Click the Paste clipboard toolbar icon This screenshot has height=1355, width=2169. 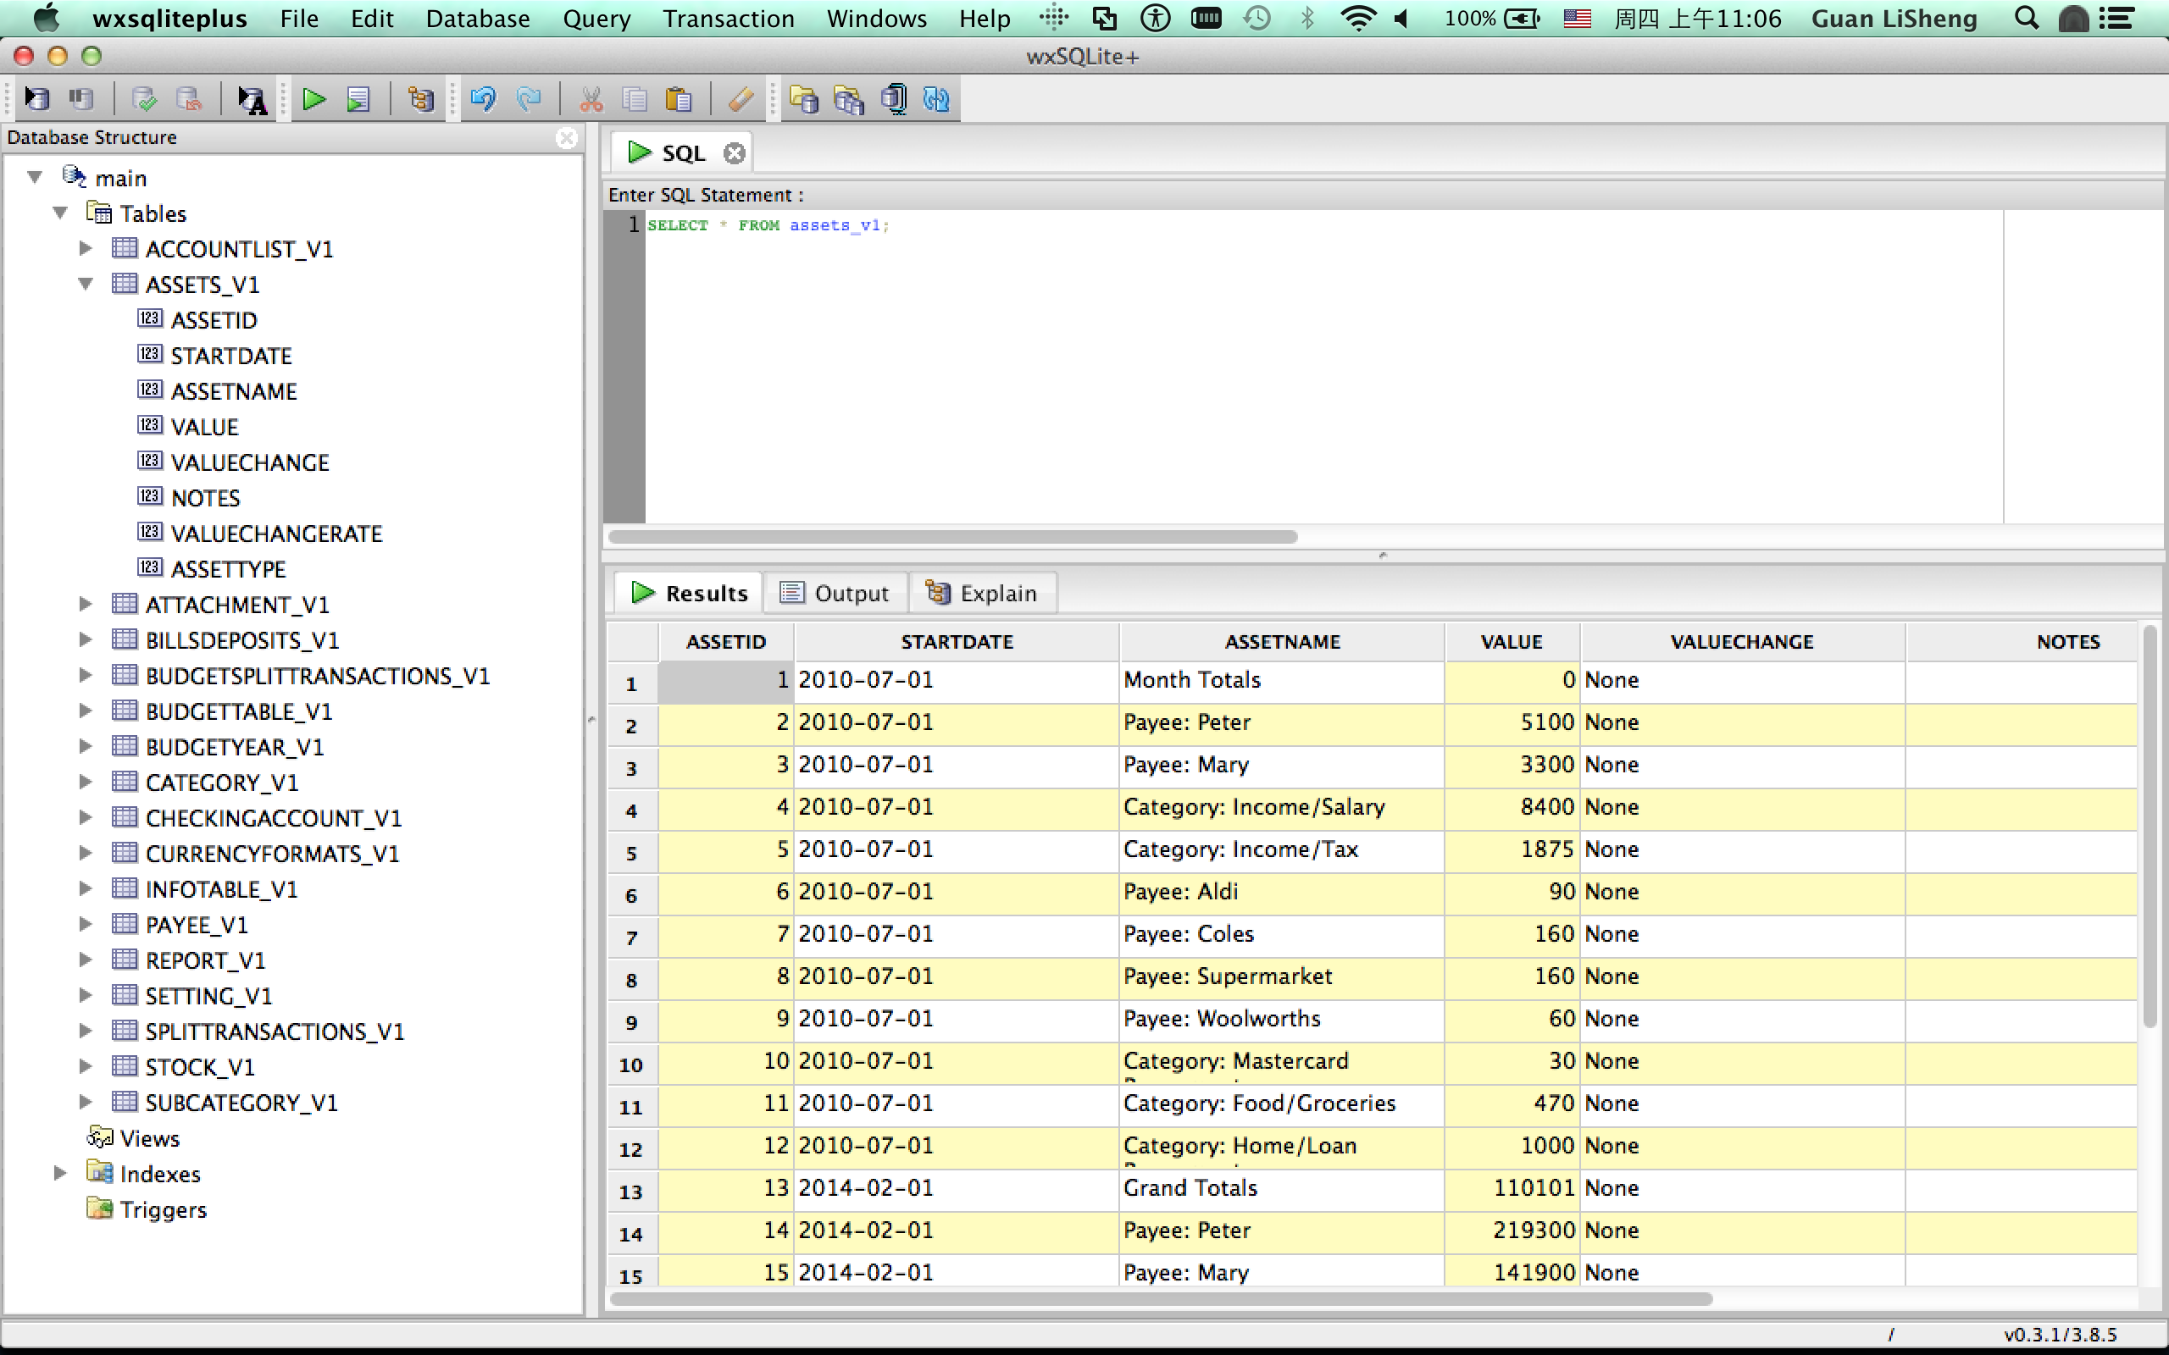click(x=679, y=98)
